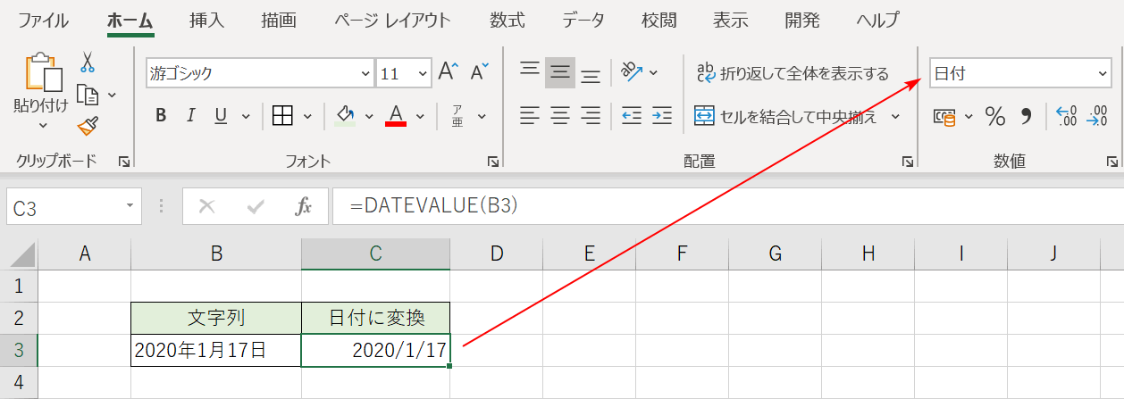The image size is (1124, 399).
Task: Open font name dropdown 游ゴシック
Action: 365,74
